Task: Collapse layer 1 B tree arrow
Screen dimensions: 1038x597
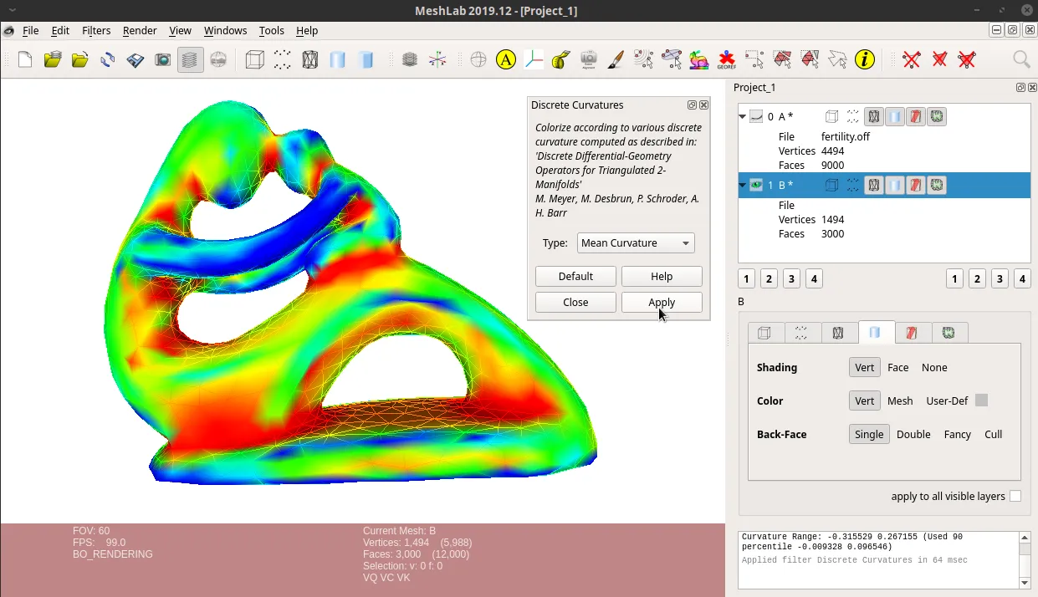Action: pos(742,186)
